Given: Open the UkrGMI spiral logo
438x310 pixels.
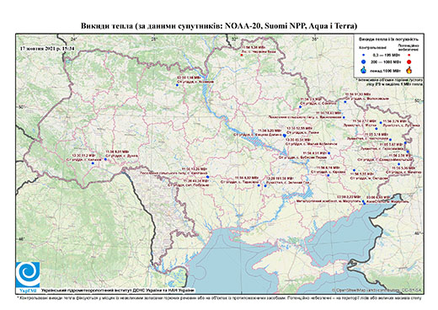Looking at the screenshot, I should click(28, 275).
